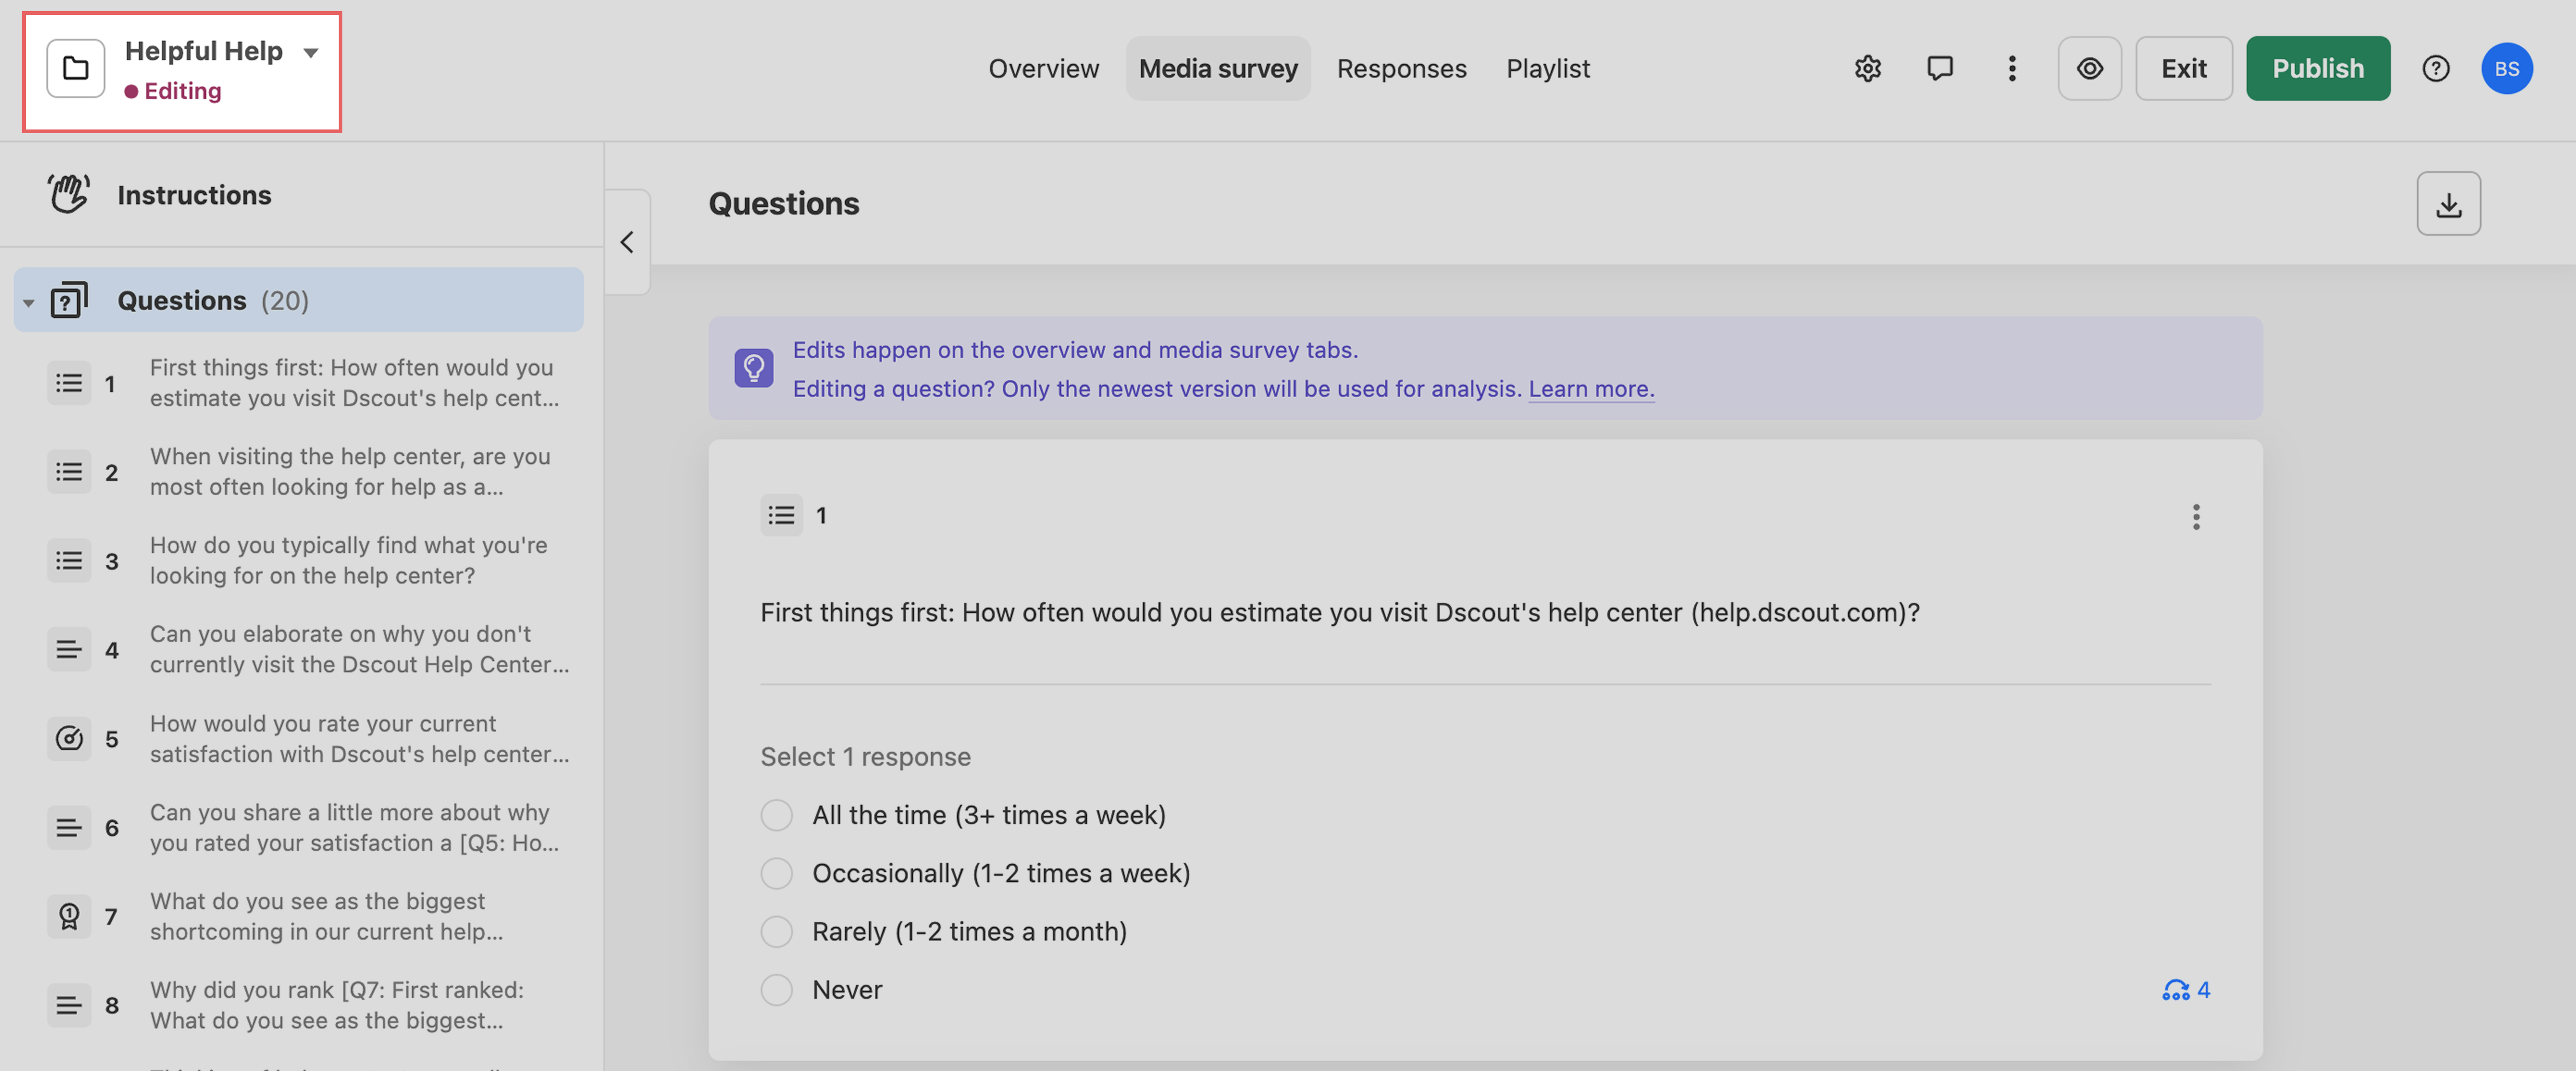
Task: Click the lightbulb tip icon in banner
Action: [x=753, y=368]
